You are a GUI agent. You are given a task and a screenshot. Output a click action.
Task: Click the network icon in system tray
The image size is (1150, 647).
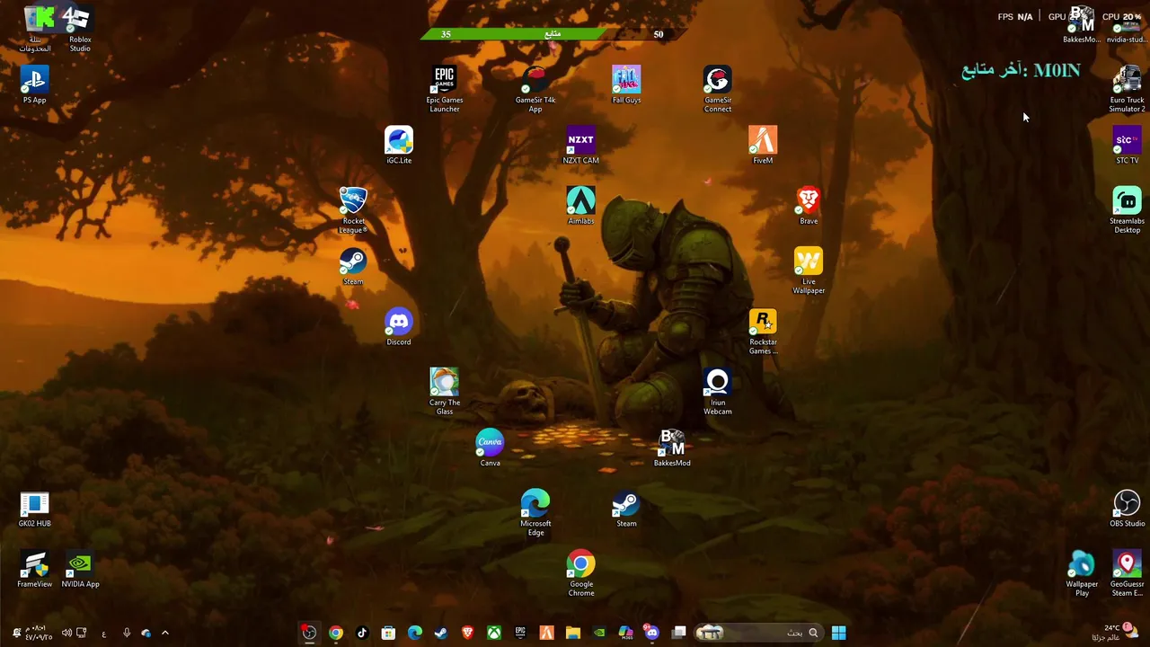click(x=82, y=633)
